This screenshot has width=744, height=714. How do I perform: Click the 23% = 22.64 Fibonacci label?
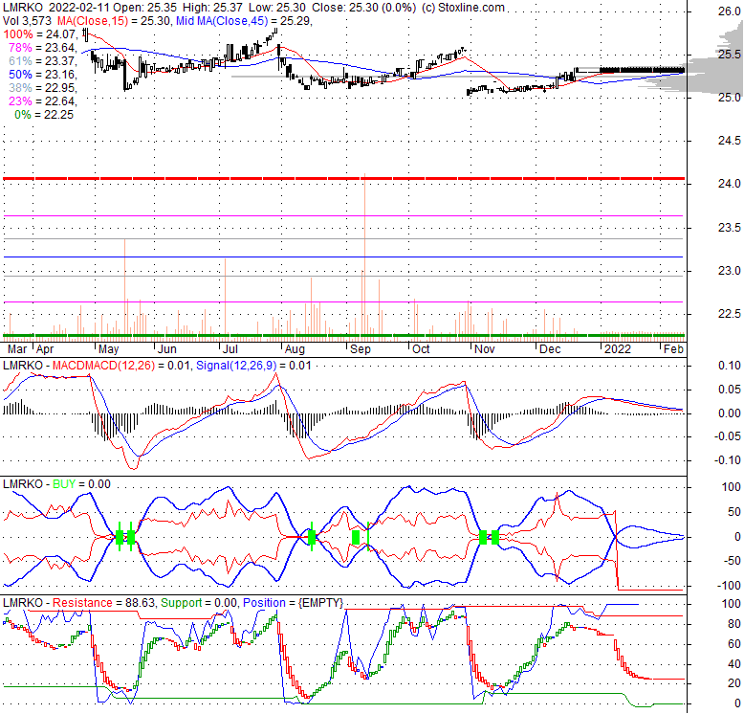(x=43, y=101)
